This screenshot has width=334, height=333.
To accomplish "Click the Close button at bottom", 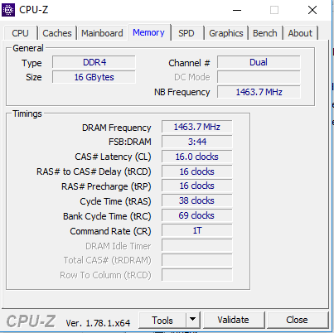I will 297,320.
